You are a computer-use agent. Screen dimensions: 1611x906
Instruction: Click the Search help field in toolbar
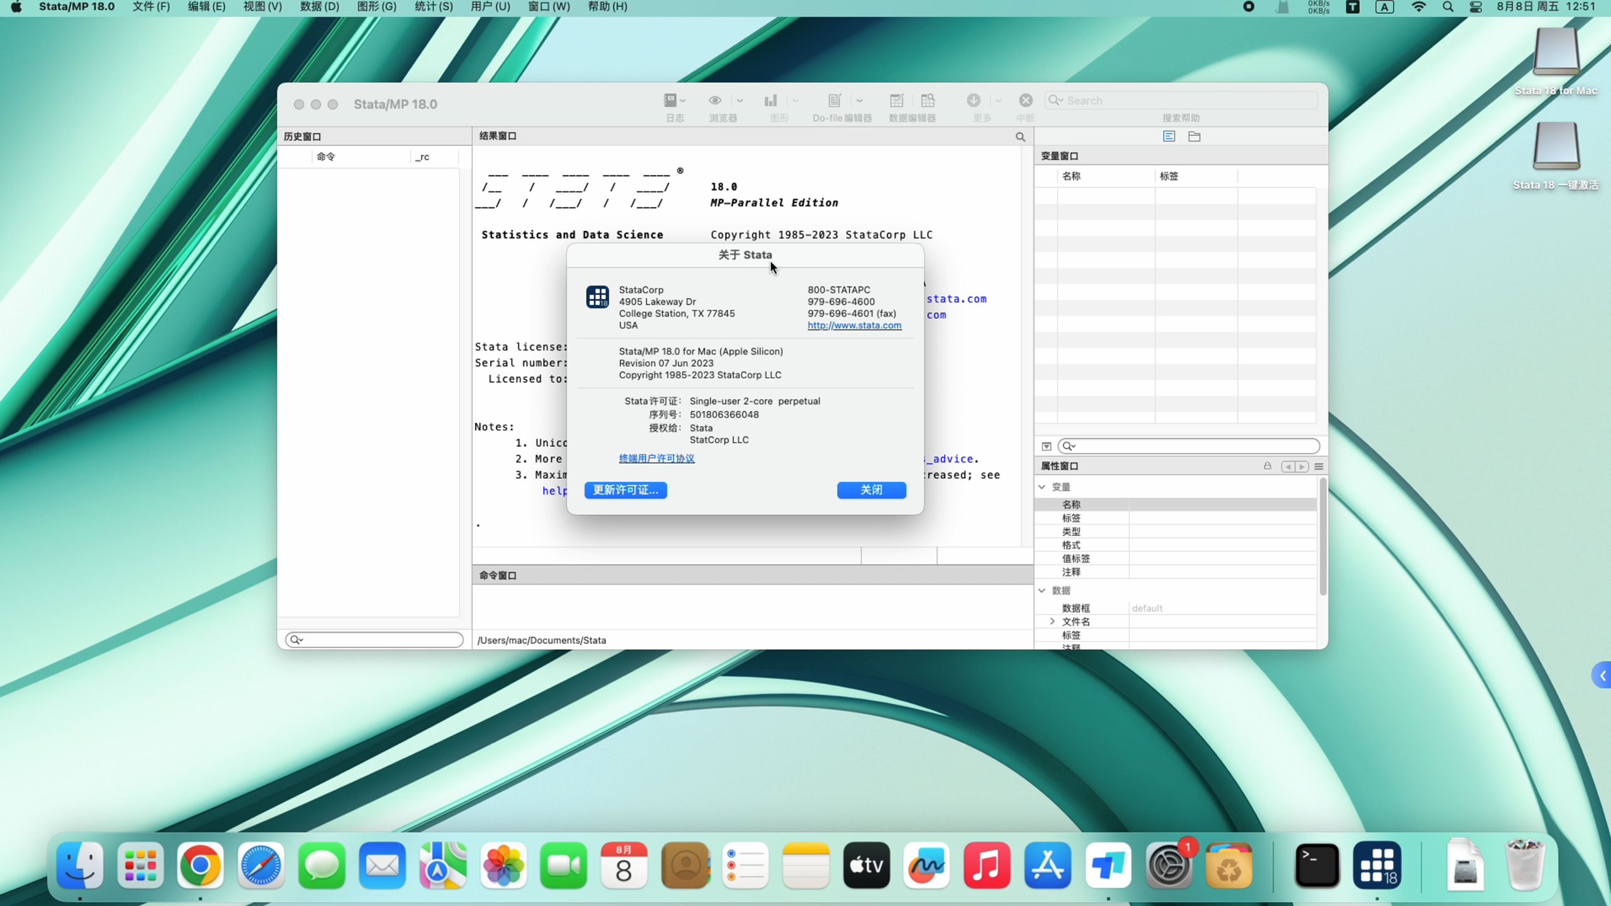pos(1181,101)
